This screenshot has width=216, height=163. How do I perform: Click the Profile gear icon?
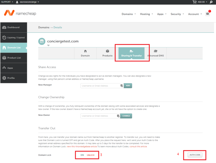[x=4, y=78]
